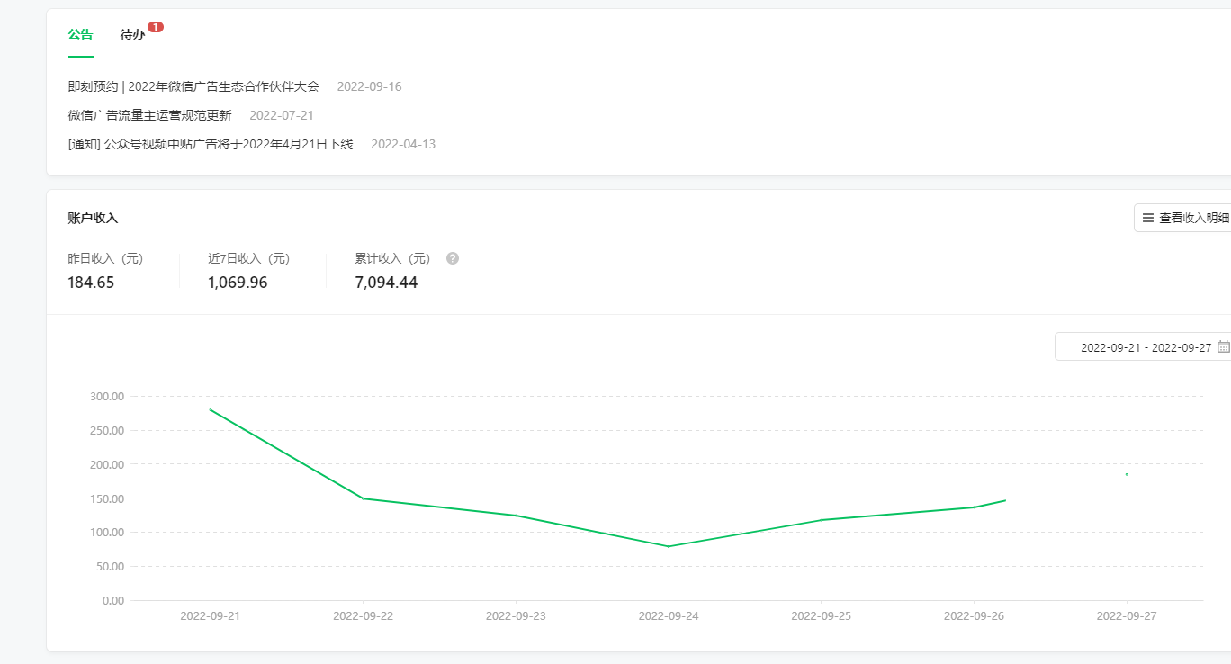
Task: Select the lowest chart point on 2022-09-24
Action: click(x=669, y=546)
